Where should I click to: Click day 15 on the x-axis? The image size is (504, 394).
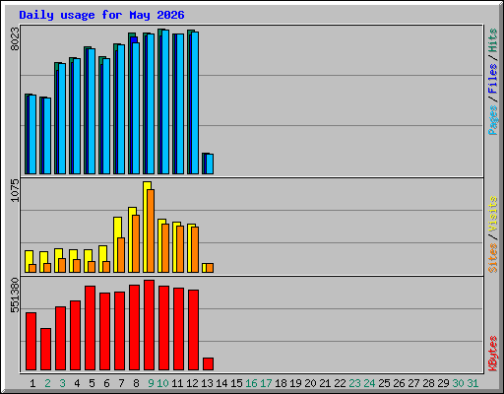[236, 383]
